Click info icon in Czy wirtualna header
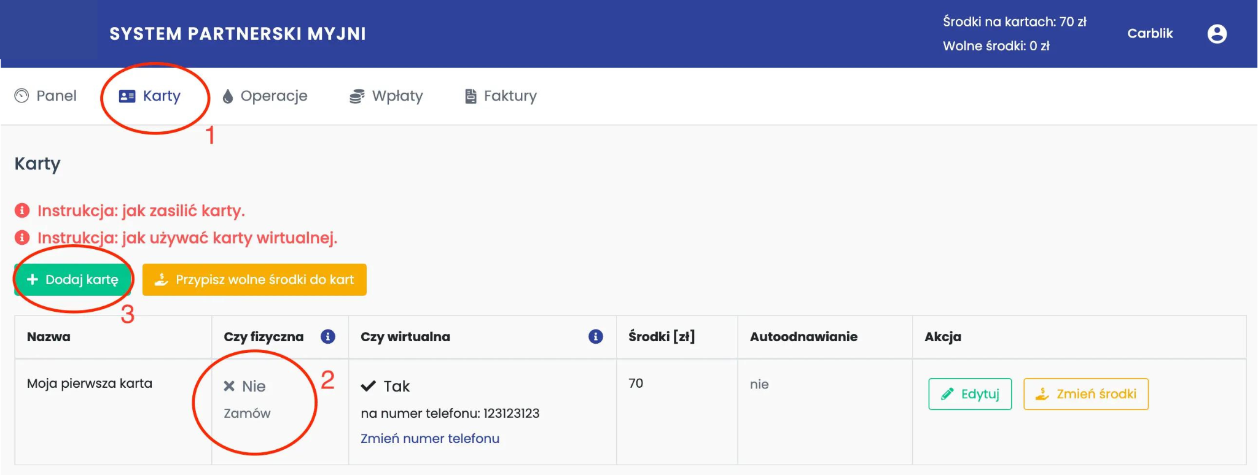 [595, 336]
